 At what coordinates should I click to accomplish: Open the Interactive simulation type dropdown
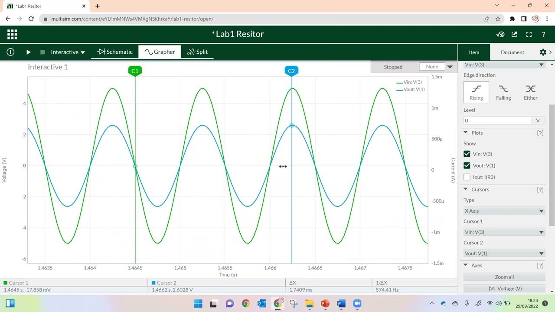pos(68,52)
